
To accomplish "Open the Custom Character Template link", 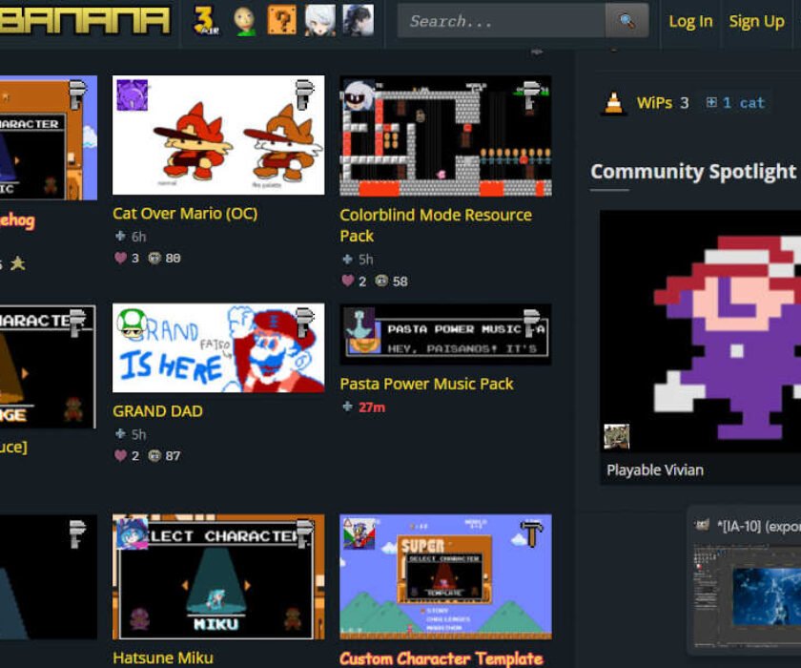I will (x=441, y=658).
